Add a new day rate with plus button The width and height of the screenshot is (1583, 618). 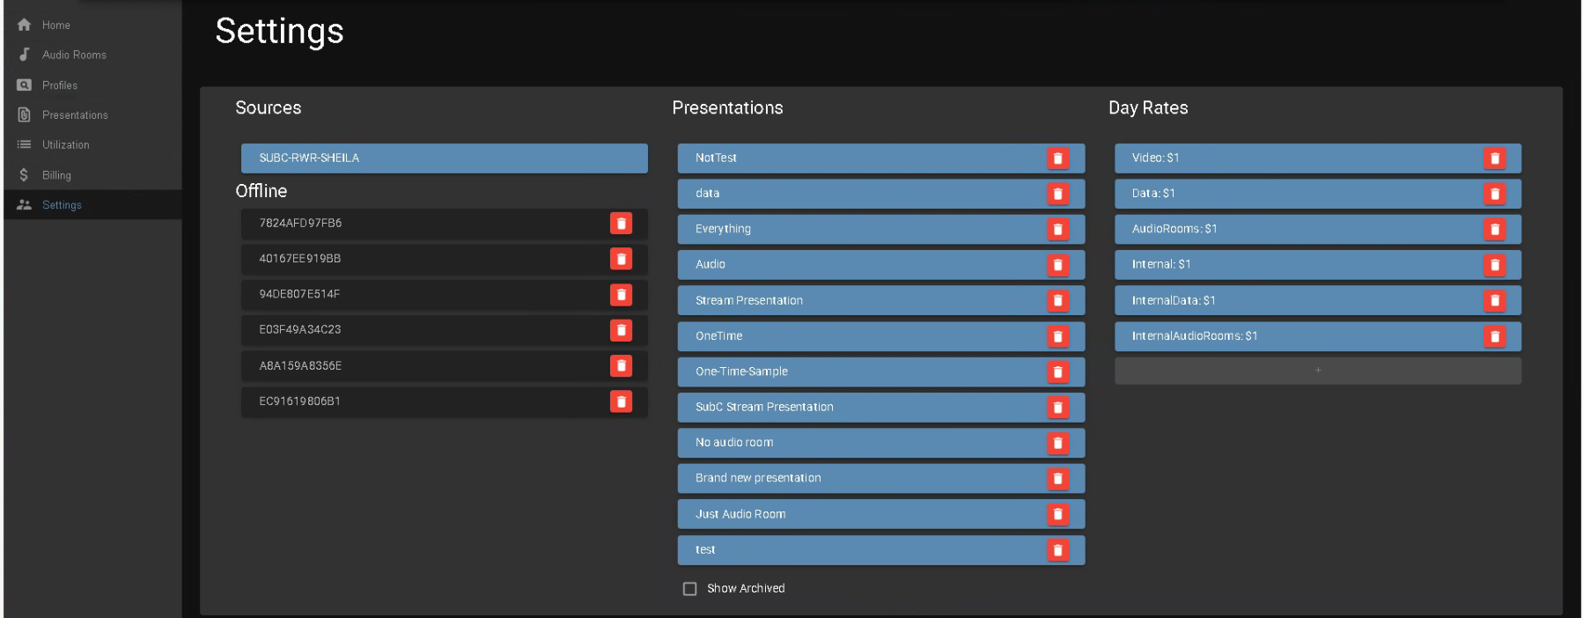(x=1317, y=371)
